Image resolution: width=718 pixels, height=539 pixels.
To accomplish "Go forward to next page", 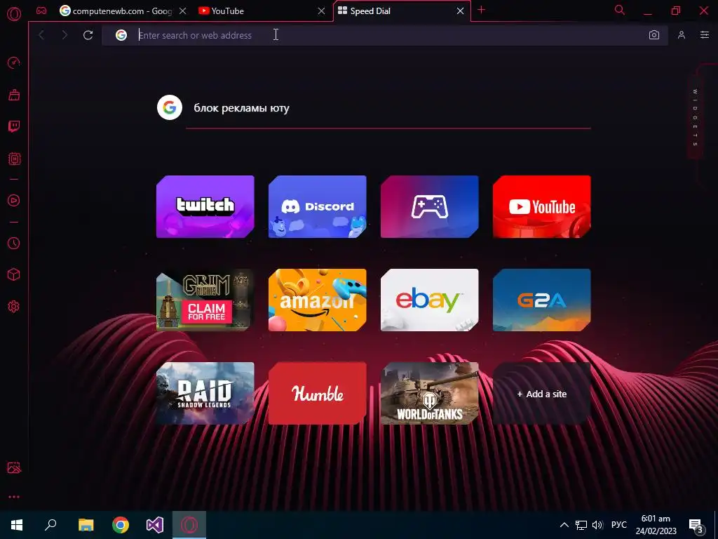I will [x=65, y=35].
